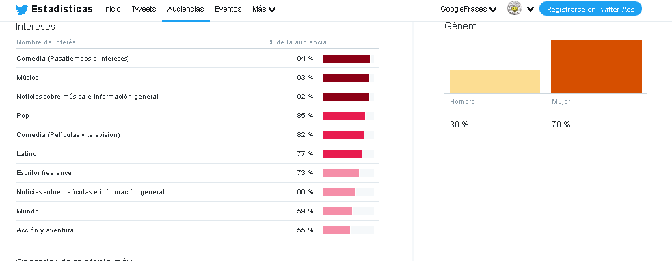This screenshot has height=261, width=672.
Task: Open the GoogleFrases account dropdown
Action: [x=468, y=9]
